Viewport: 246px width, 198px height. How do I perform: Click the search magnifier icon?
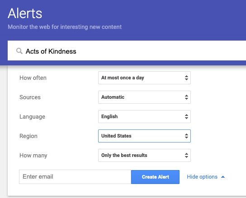coord(19,51)
